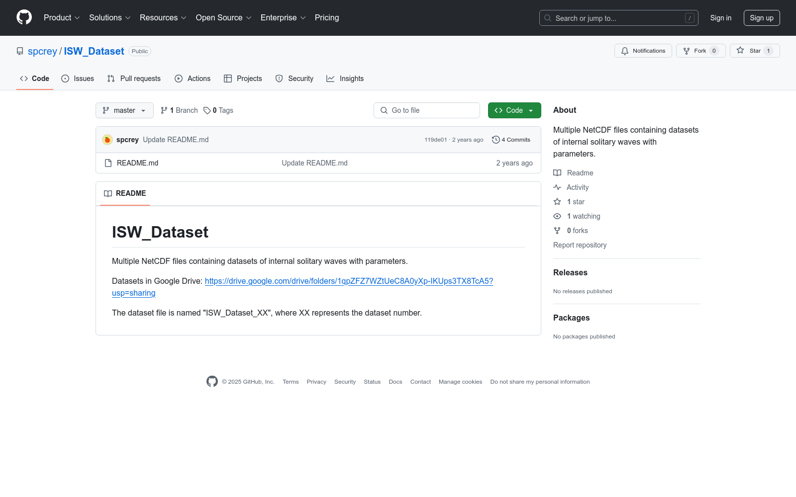The width and height of the screenshot is (796, 497).
Task: Click the file icon next to README.md
Action: point(108,163)
